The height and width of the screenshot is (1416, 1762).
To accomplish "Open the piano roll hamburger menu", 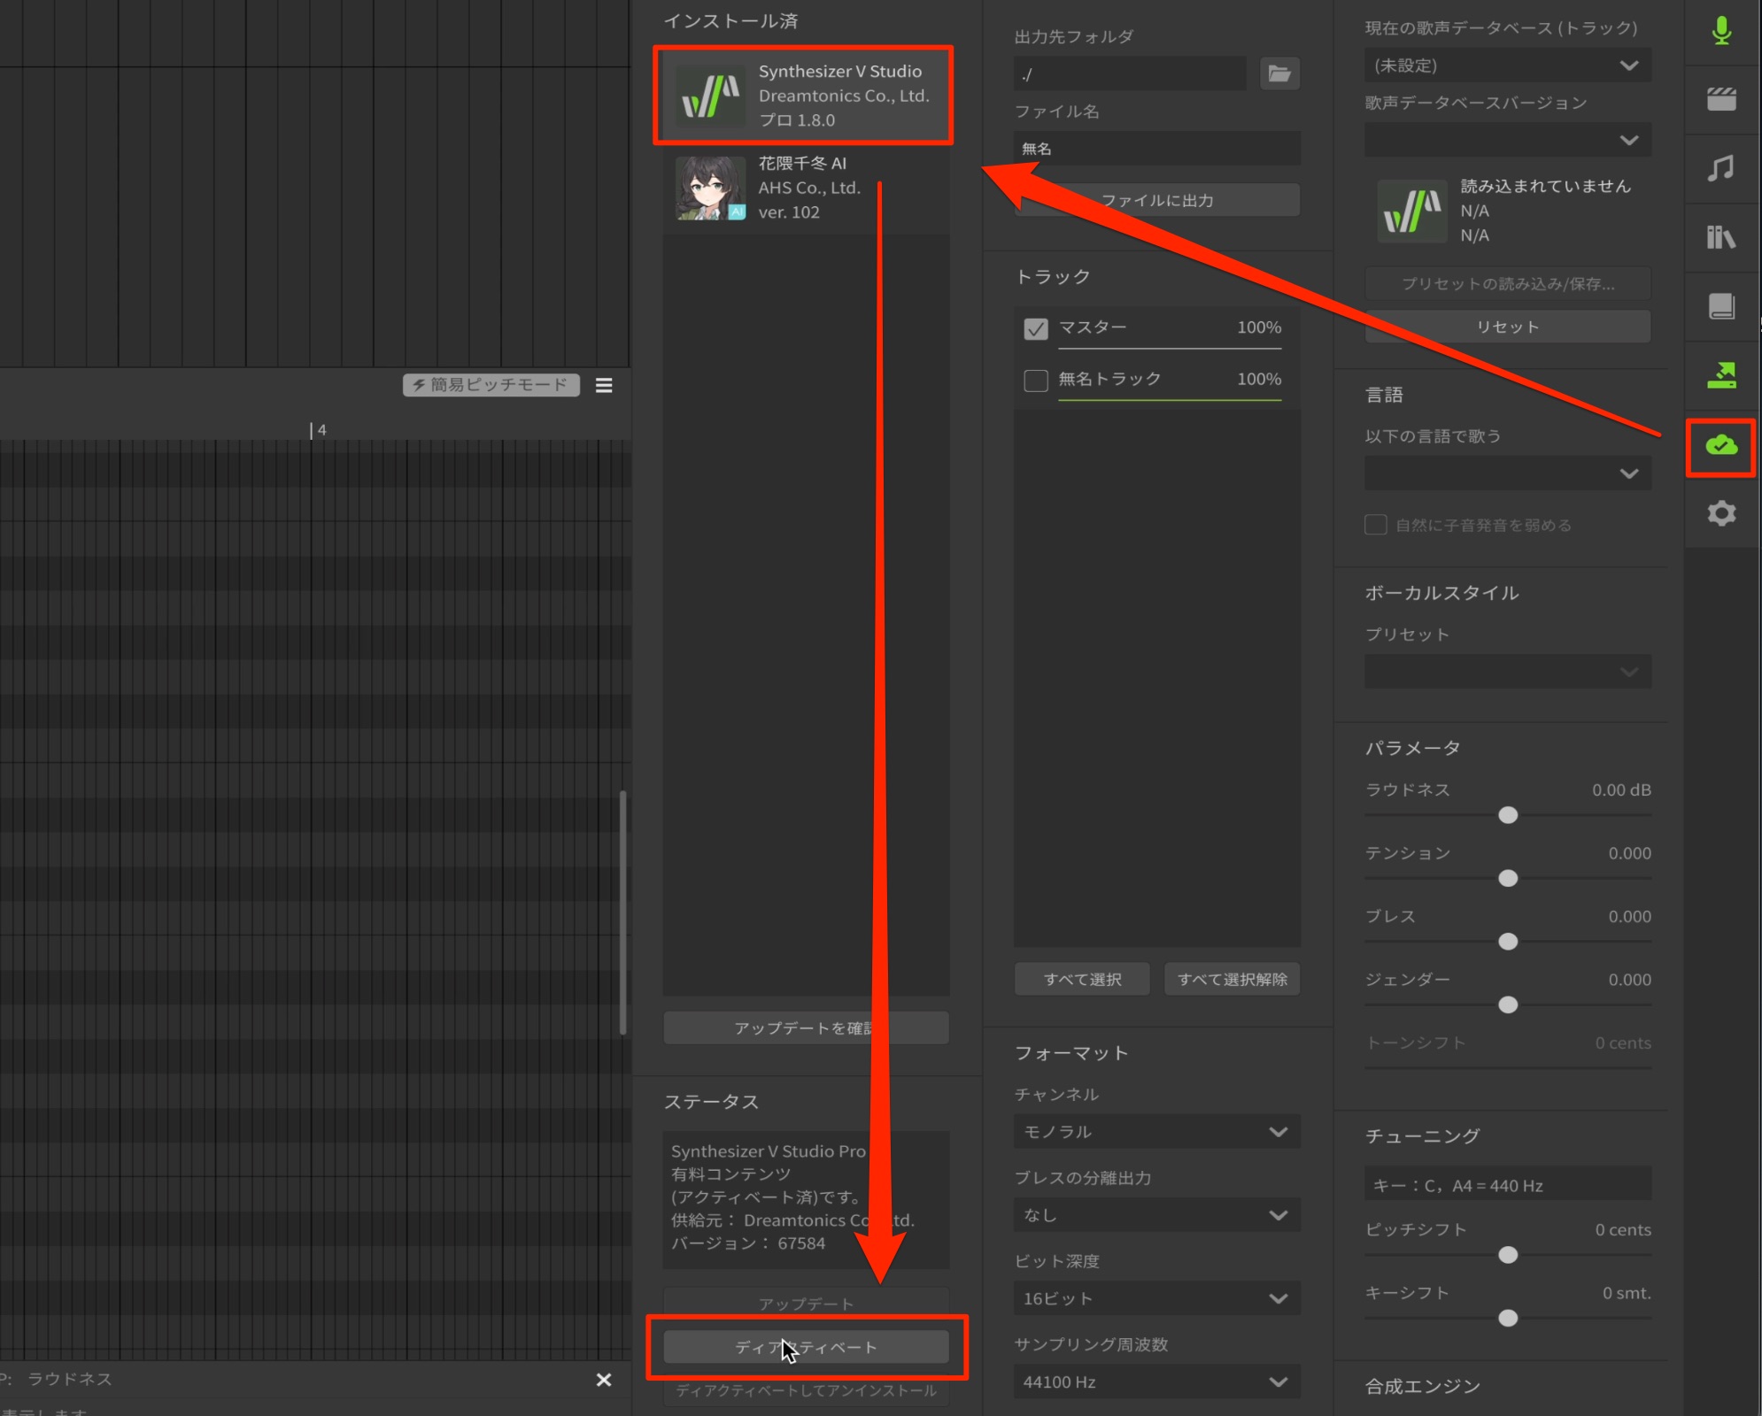I will coord(604,385).
